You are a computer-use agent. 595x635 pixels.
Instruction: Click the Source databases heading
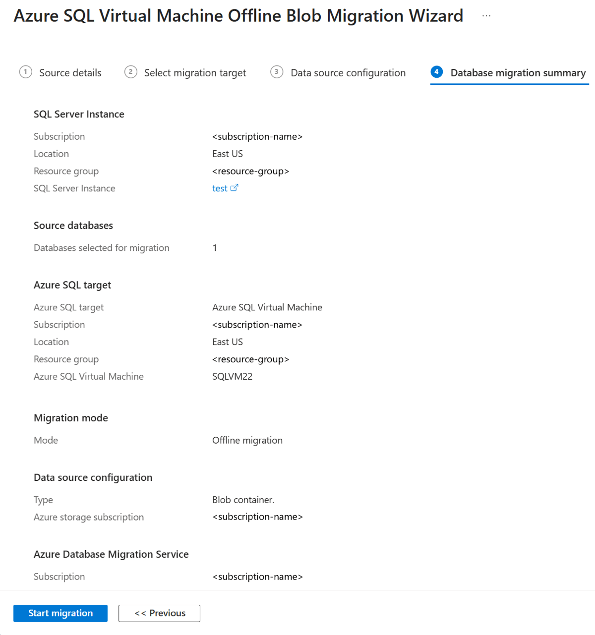(73, 226)
